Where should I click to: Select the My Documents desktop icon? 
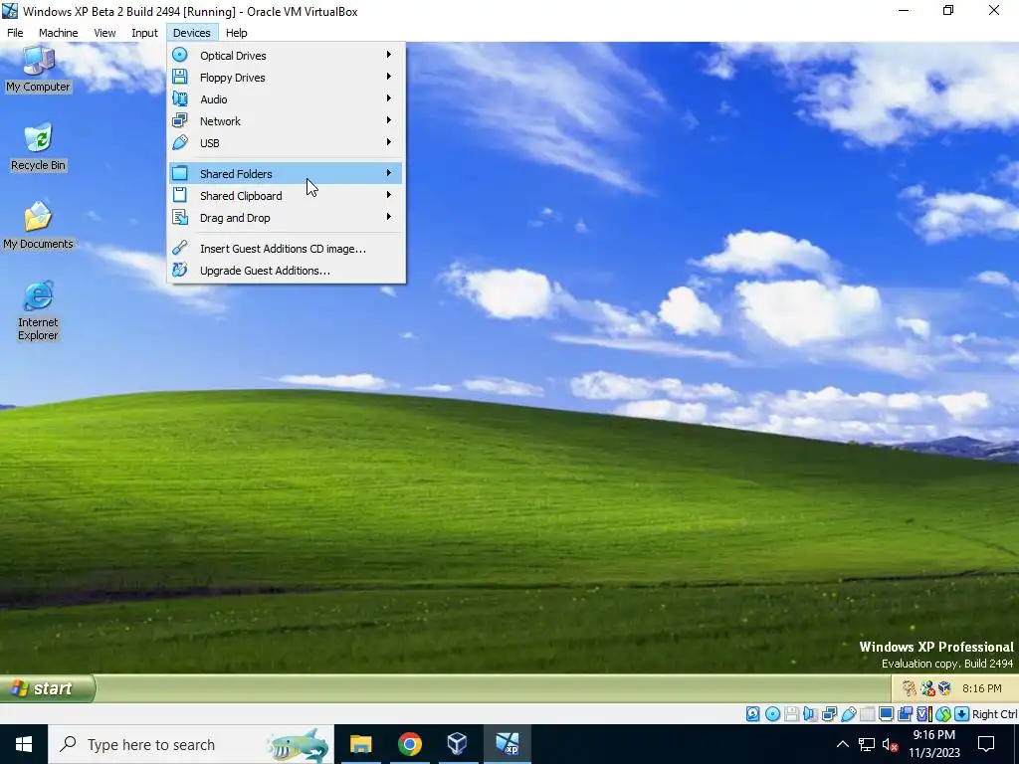(38, 226)
